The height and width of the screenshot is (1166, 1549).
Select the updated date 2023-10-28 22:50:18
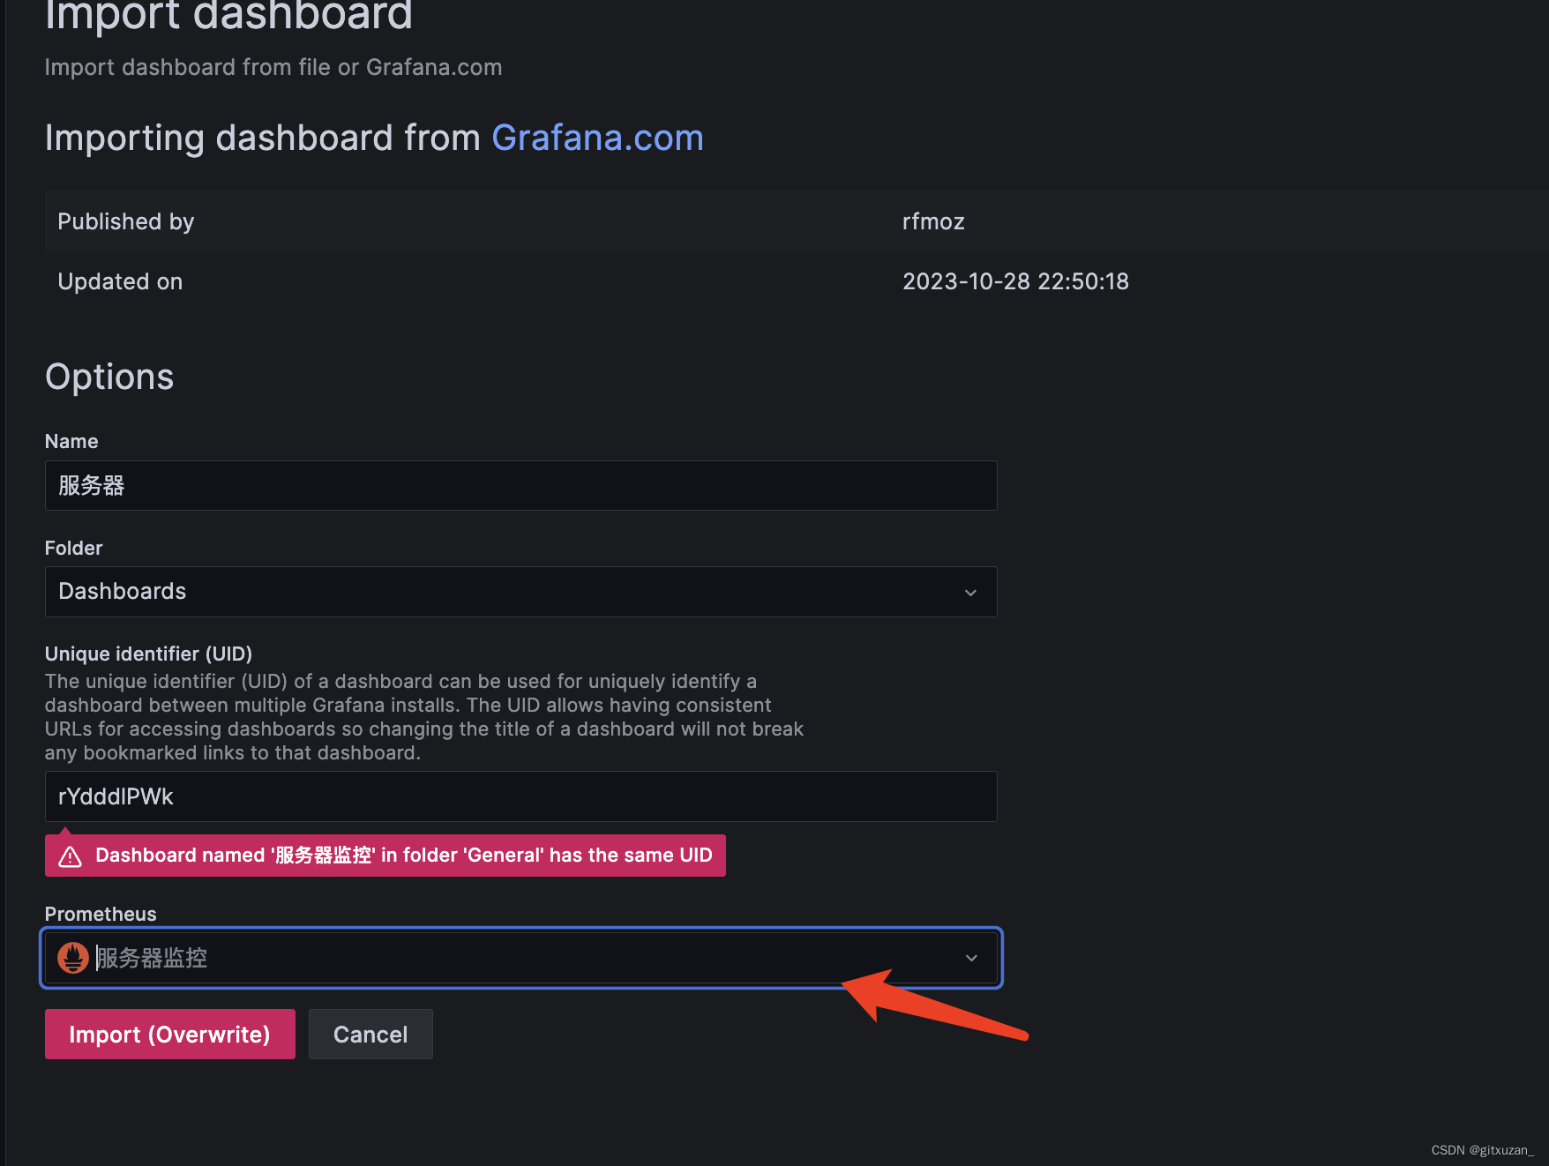1015,281
